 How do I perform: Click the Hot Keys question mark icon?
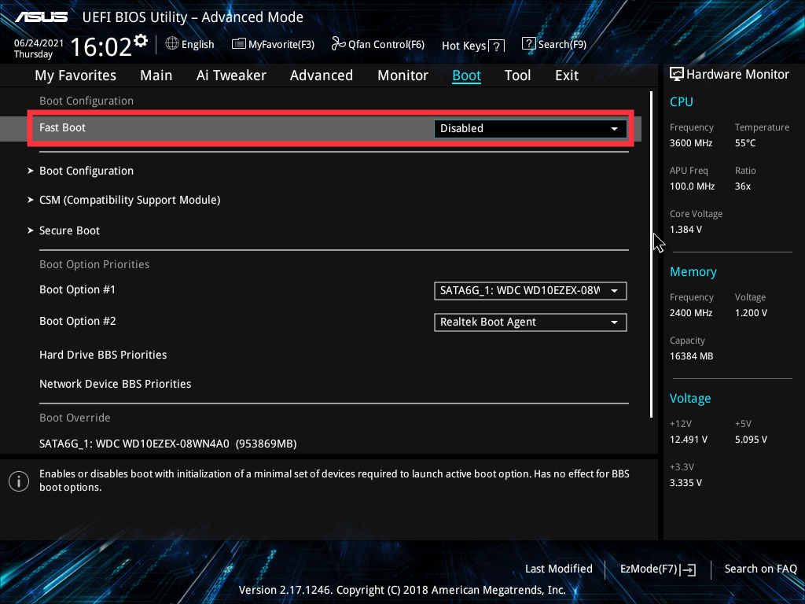(x=496, y=46)
